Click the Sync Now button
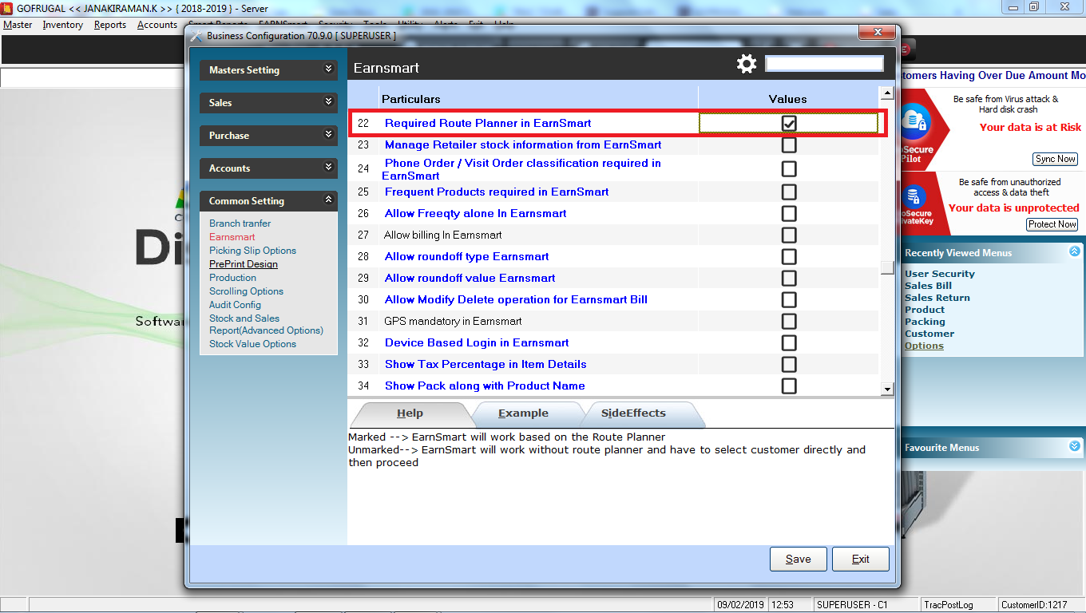This screenshot has height=613, width=1086. pos(1056,159)
